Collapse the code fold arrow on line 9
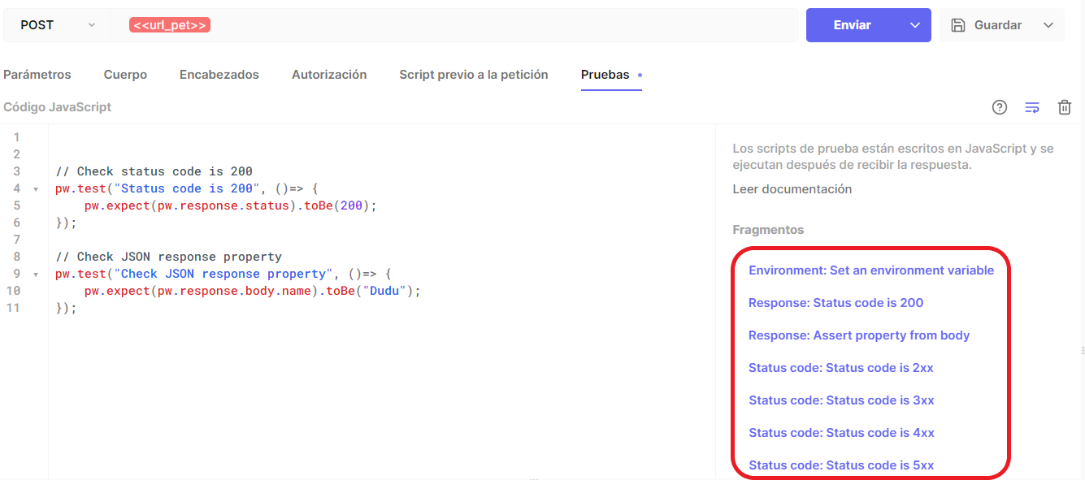Viewport: 1085px width, 480px height. point(36,275)
